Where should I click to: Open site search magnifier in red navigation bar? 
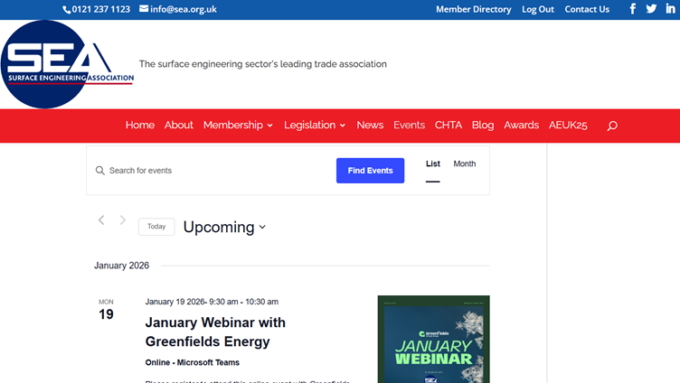click(x=612, y=126)
